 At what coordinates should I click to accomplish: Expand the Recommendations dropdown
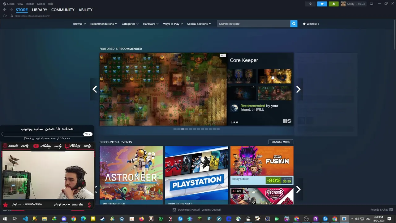[104, 24]
